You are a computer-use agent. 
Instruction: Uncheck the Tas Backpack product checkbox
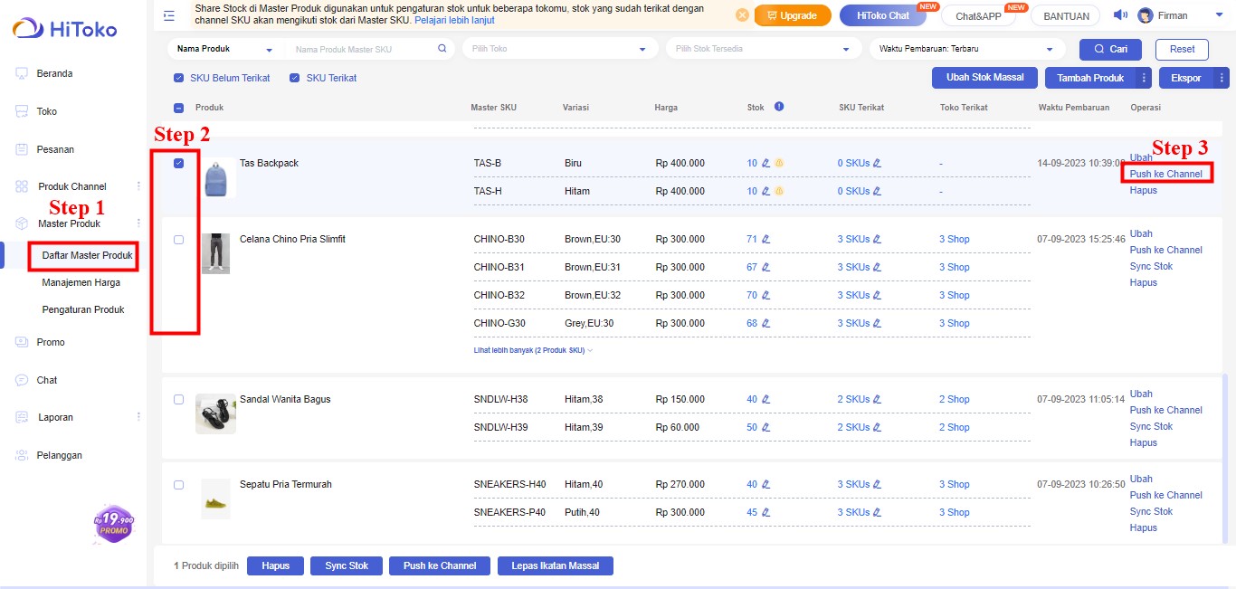[x=178, y=164]
